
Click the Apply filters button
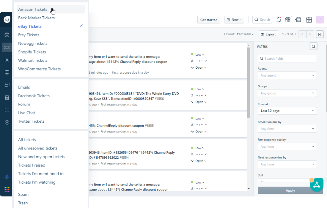pyautogui.click(x=290, y=190)
